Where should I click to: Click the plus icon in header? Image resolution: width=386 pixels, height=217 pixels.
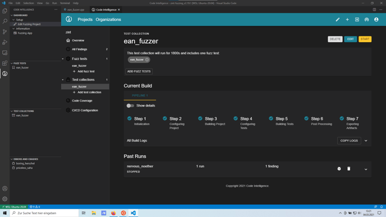coord(347,20)
